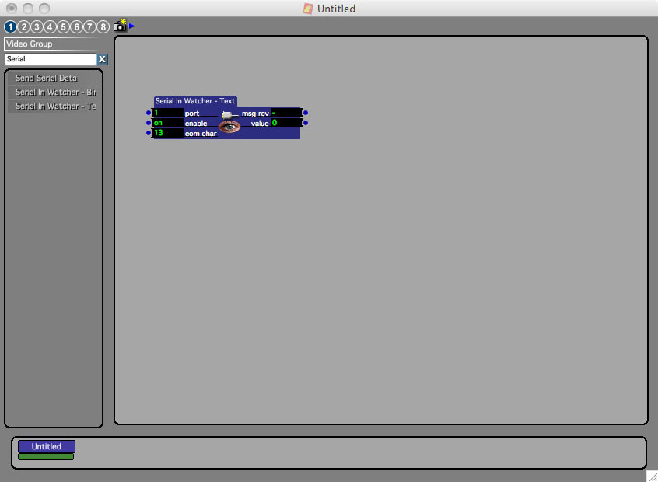Click the msg rcv output connector dot
Screen dimensions: 658x482
(x=305, y=114)
